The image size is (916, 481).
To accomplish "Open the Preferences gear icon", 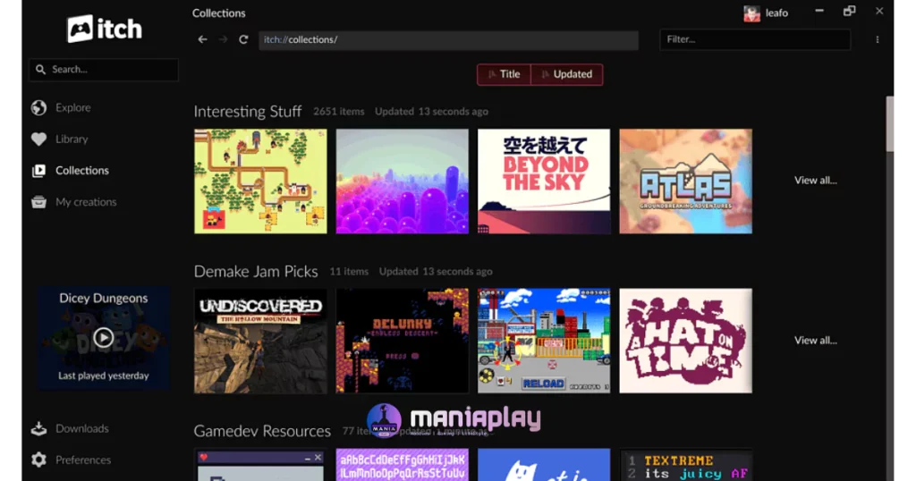I will [39, 460].
